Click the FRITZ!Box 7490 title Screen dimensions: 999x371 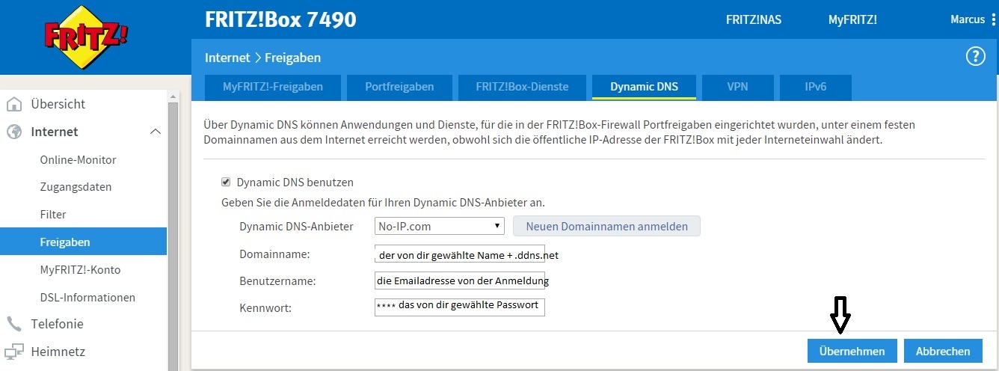280,19
